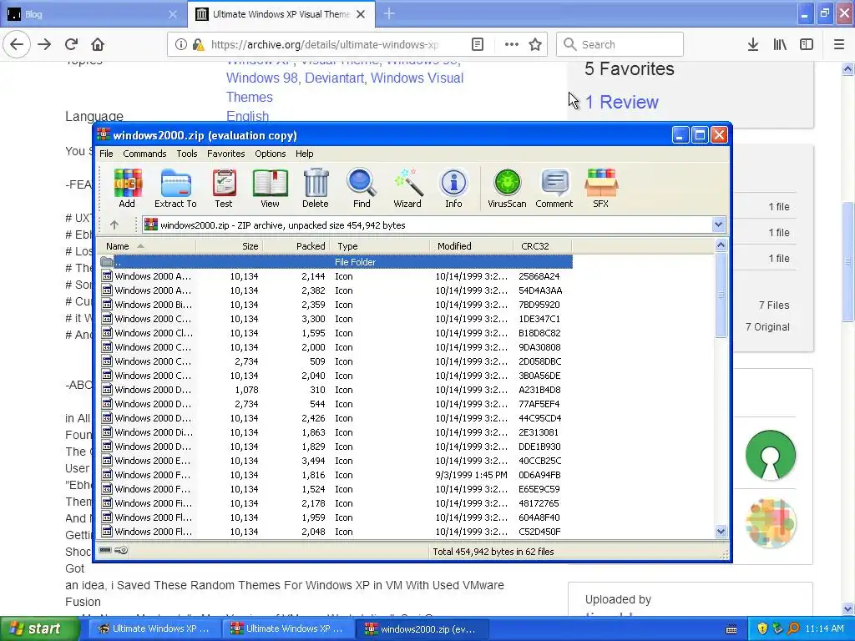Open WinRAR Commands menu
Image resolution: width=855 pixels, height=641 pixels.
pyautogui.click(x=144, y=154)
